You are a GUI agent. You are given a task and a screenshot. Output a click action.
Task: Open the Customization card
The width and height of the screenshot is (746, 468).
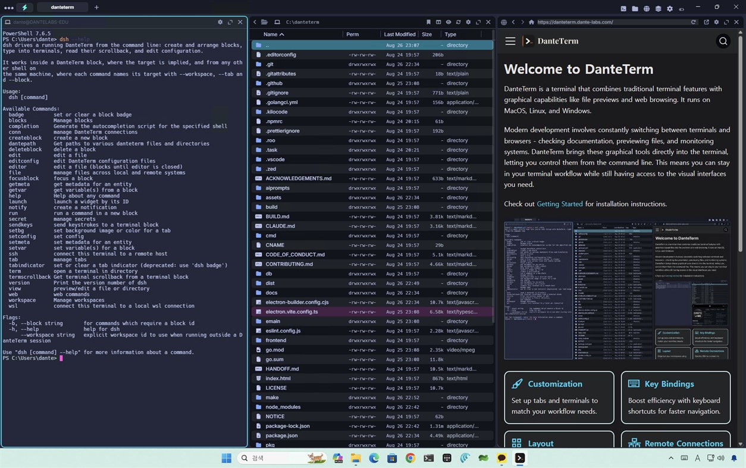point(559,397)
